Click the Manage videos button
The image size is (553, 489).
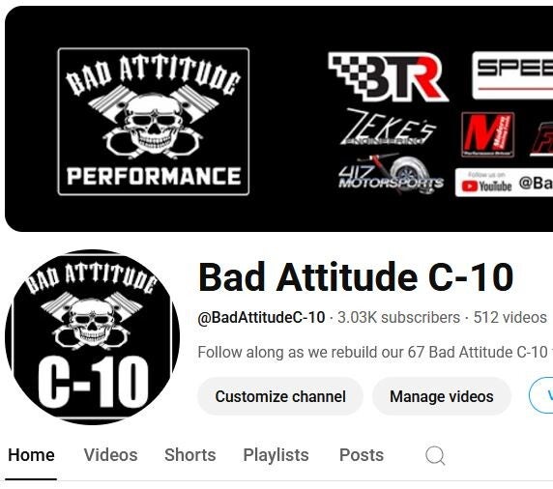[442, 396]
